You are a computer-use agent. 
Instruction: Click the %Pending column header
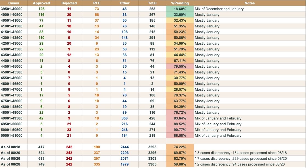pyautogui.click(x=180, y=3)
